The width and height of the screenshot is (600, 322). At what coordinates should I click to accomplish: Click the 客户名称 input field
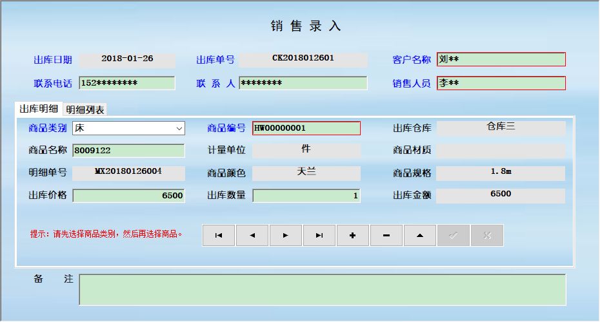point(501,59)
